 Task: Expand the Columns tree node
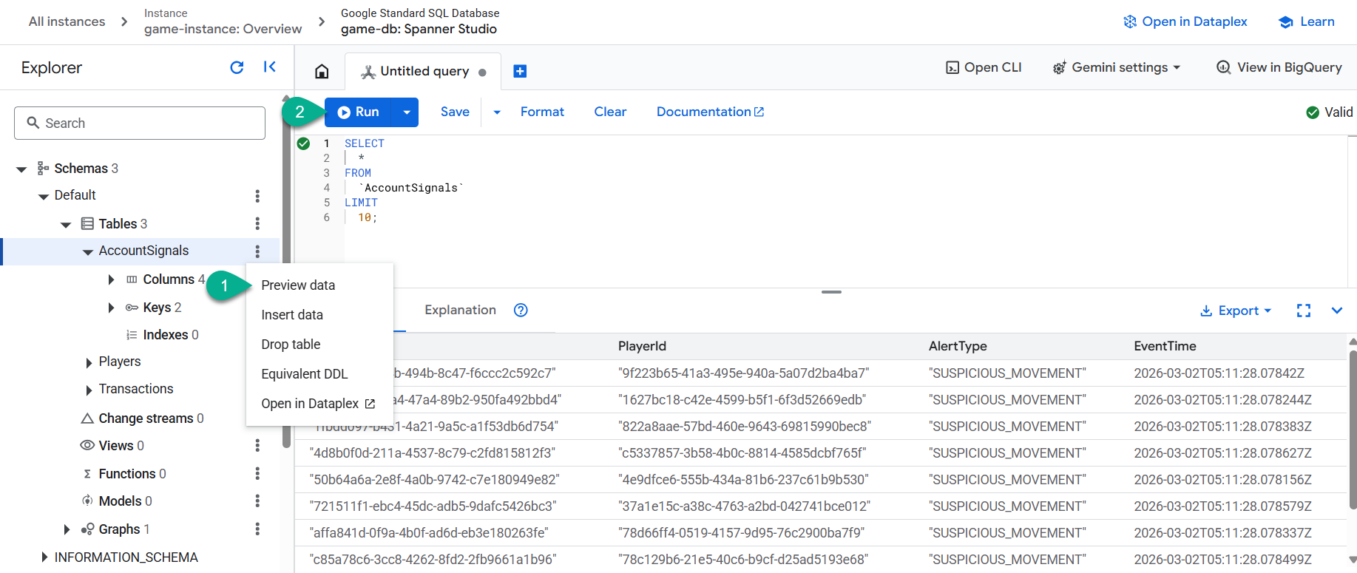click(111, 279)
